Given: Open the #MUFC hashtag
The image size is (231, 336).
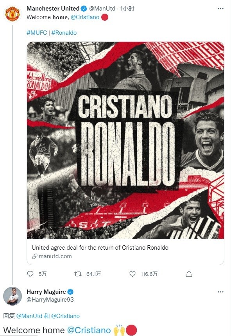Looking at the screenshot, I should pyautogui.click(x=37, y=33).
